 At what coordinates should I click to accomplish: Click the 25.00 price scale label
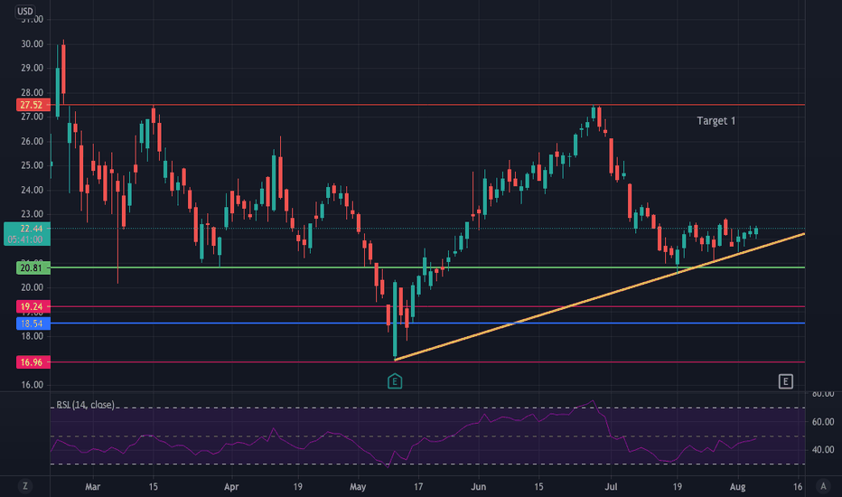33,165
